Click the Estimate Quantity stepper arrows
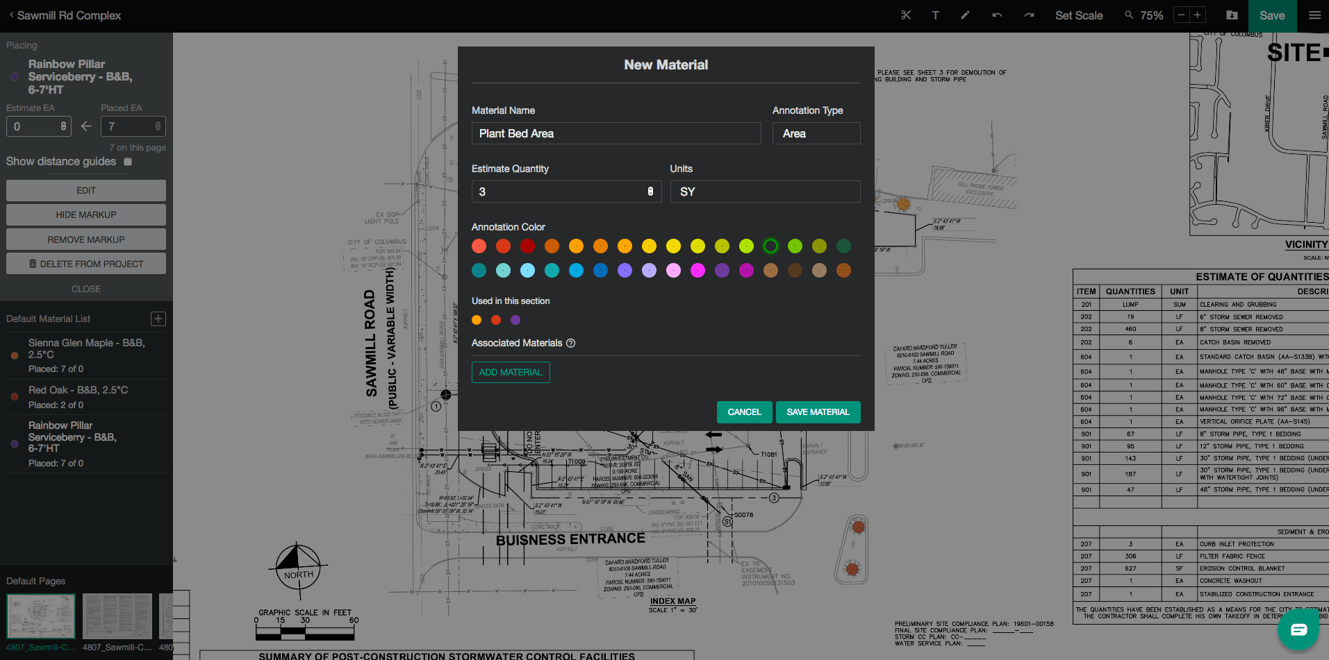1329x660 pixels. click(x=650, y=192)
